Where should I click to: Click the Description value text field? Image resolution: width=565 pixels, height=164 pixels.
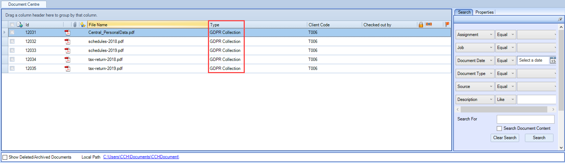coord(536,99)
